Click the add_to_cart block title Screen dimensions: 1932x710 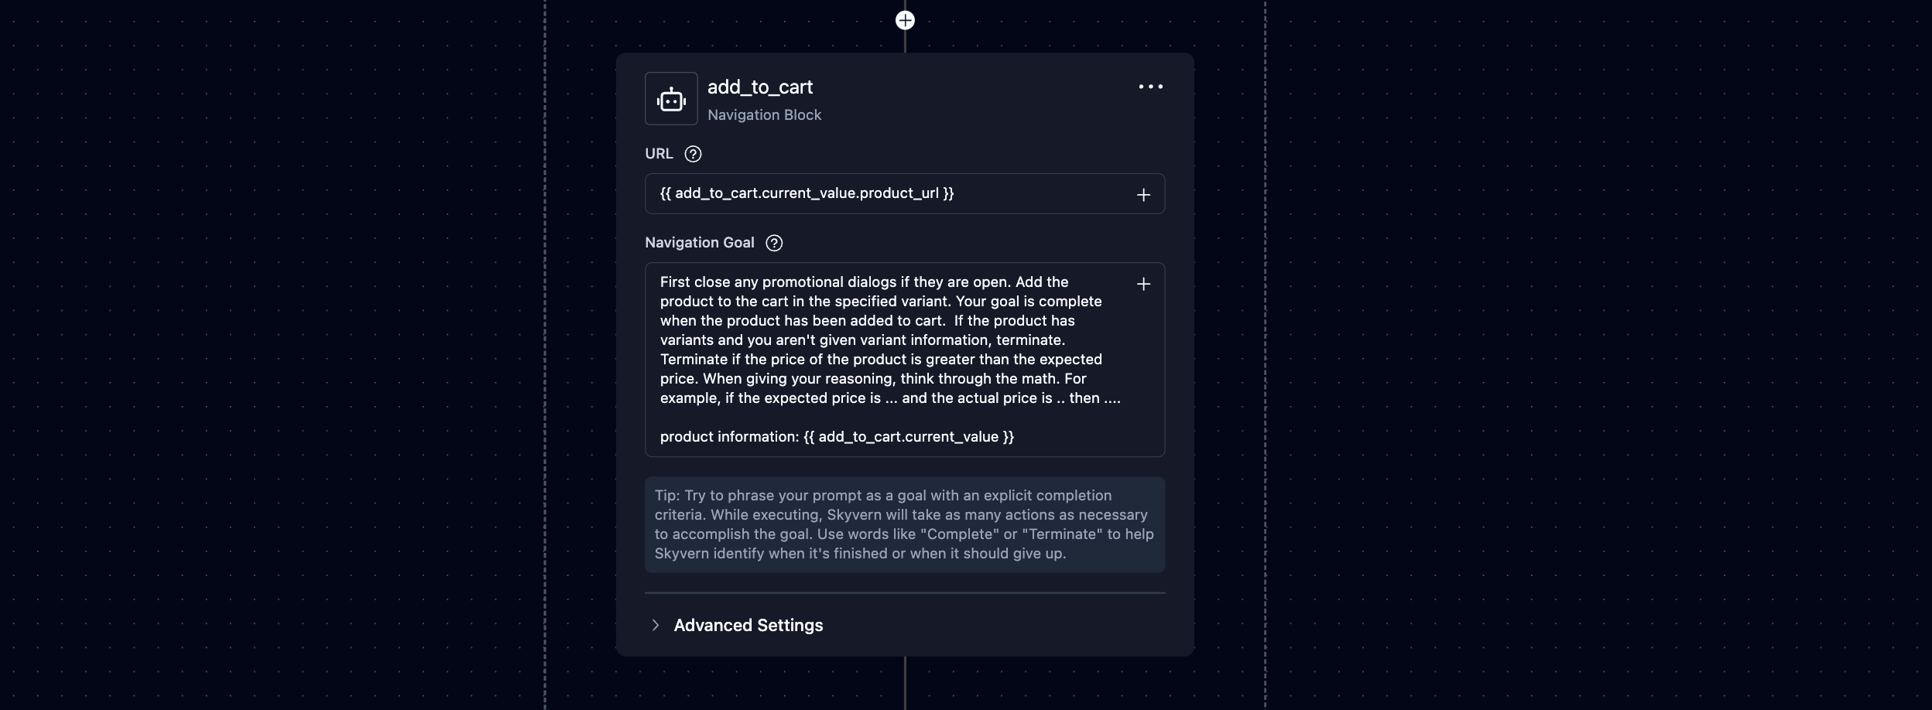[x=759, y=87]
